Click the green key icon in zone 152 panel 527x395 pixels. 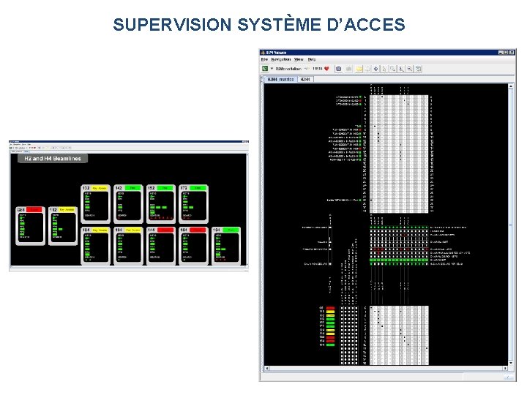[152, 197]
